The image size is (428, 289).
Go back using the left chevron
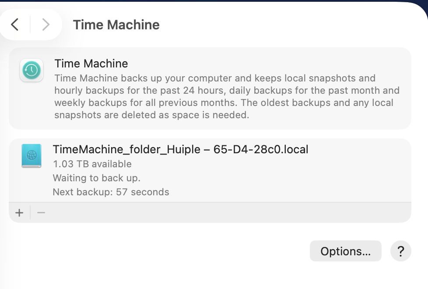[x=15, y=25]
